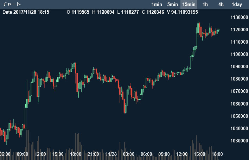The width and height of the screenshot is (249, 160).
Task: Click the 03:00 time axis label
Action: (129, 154)
